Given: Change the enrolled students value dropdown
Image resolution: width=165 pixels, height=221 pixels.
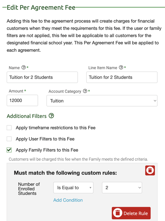Looking at the screenshot, I should coord(122,188).
